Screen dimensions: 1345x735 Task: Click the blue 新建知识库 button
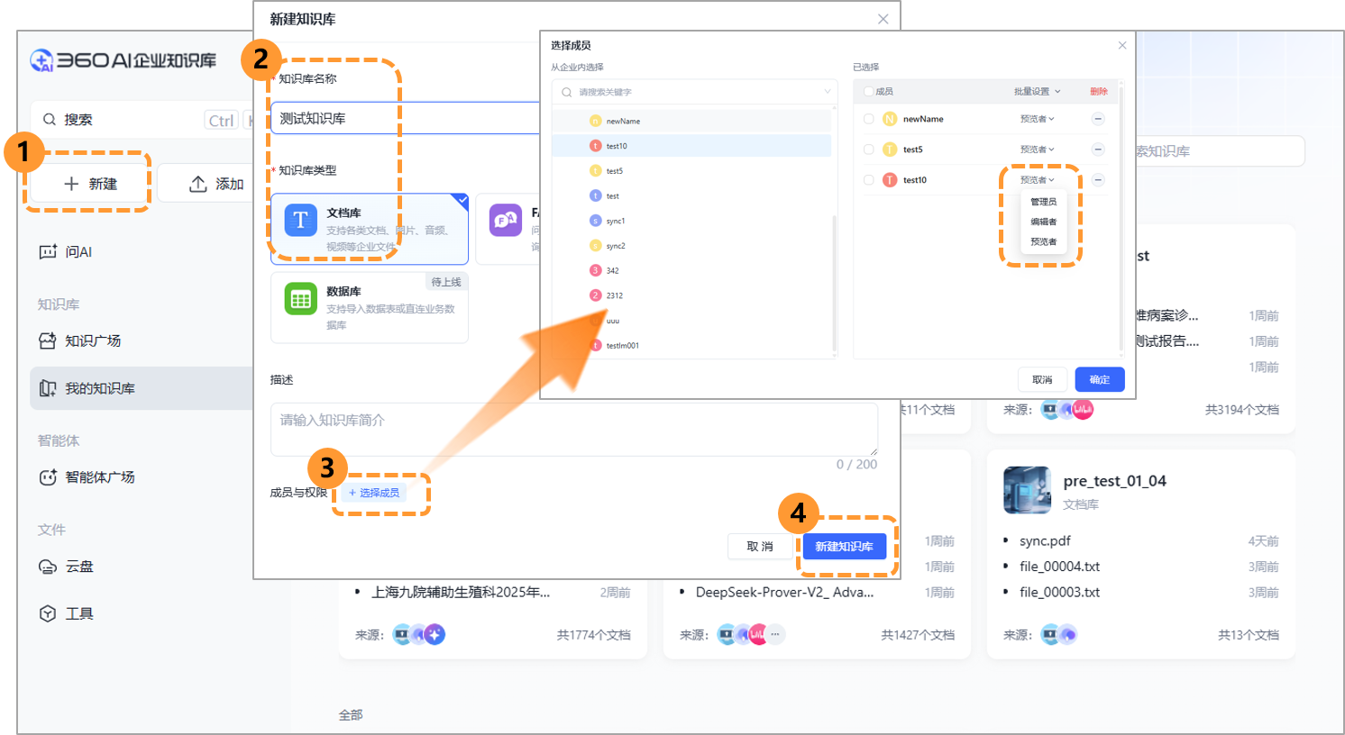click(x=844, y=547)
